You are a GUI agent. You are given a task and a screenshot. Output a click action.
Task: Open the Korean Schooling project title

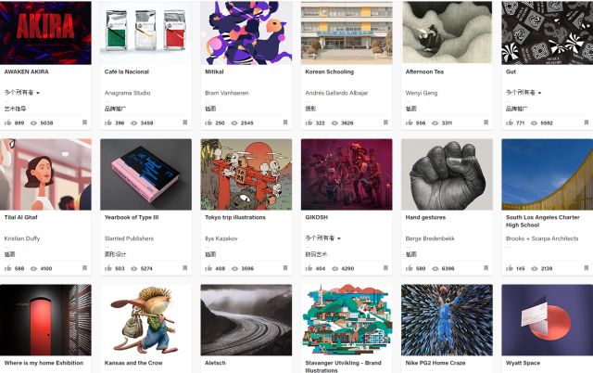tap(330, 71)
